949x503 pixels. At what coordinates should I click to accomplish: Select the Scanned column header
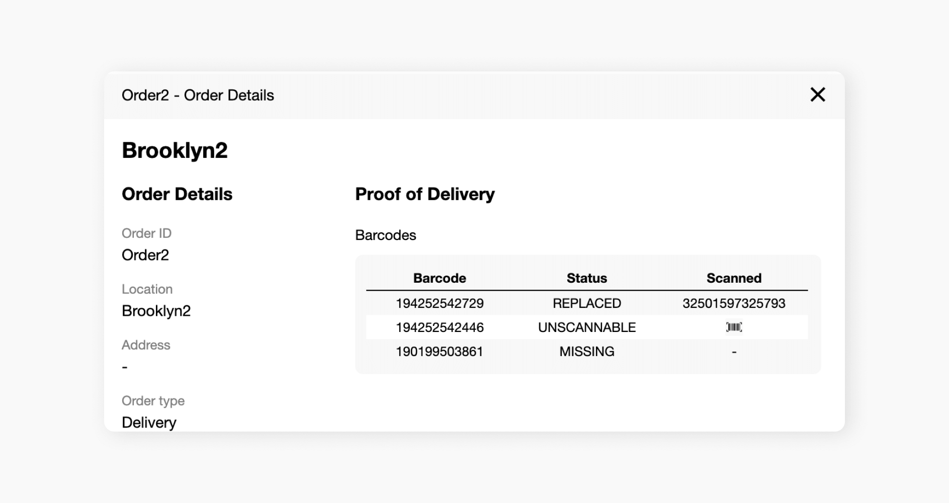click(734, 278)
